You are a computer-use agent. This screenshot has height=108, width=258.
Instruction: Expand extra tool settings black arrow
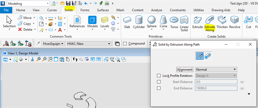[249, 94]
